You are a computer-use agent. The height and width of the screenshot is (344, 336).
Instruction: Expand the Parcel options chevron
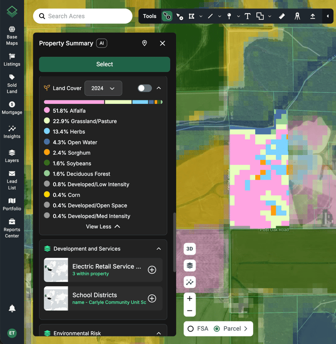click(246, 328)
